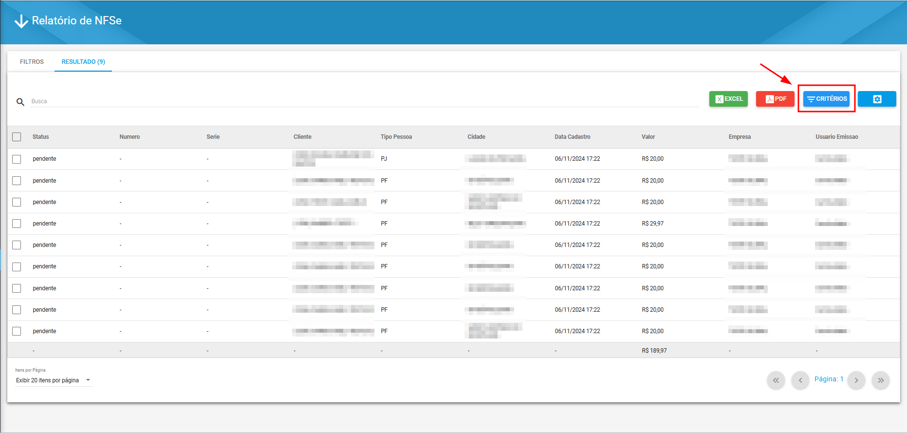Click into the Busca search field
Viewport: 907px width, 433px height.
(364, 101)
